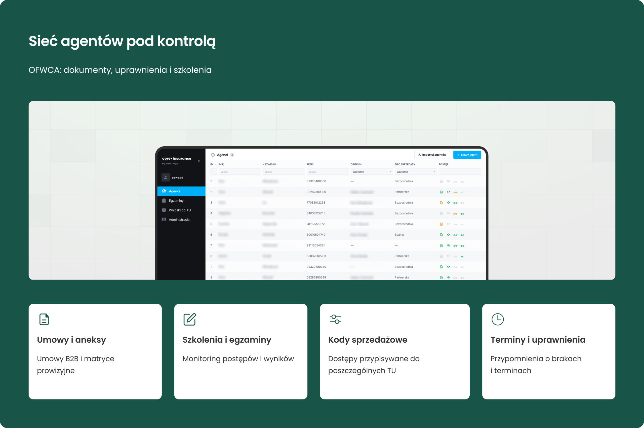The width and height of the screenshot is (644, 428).
Task: Click the ID filter box
Action: pyautogui.click(x=214, y=172)
